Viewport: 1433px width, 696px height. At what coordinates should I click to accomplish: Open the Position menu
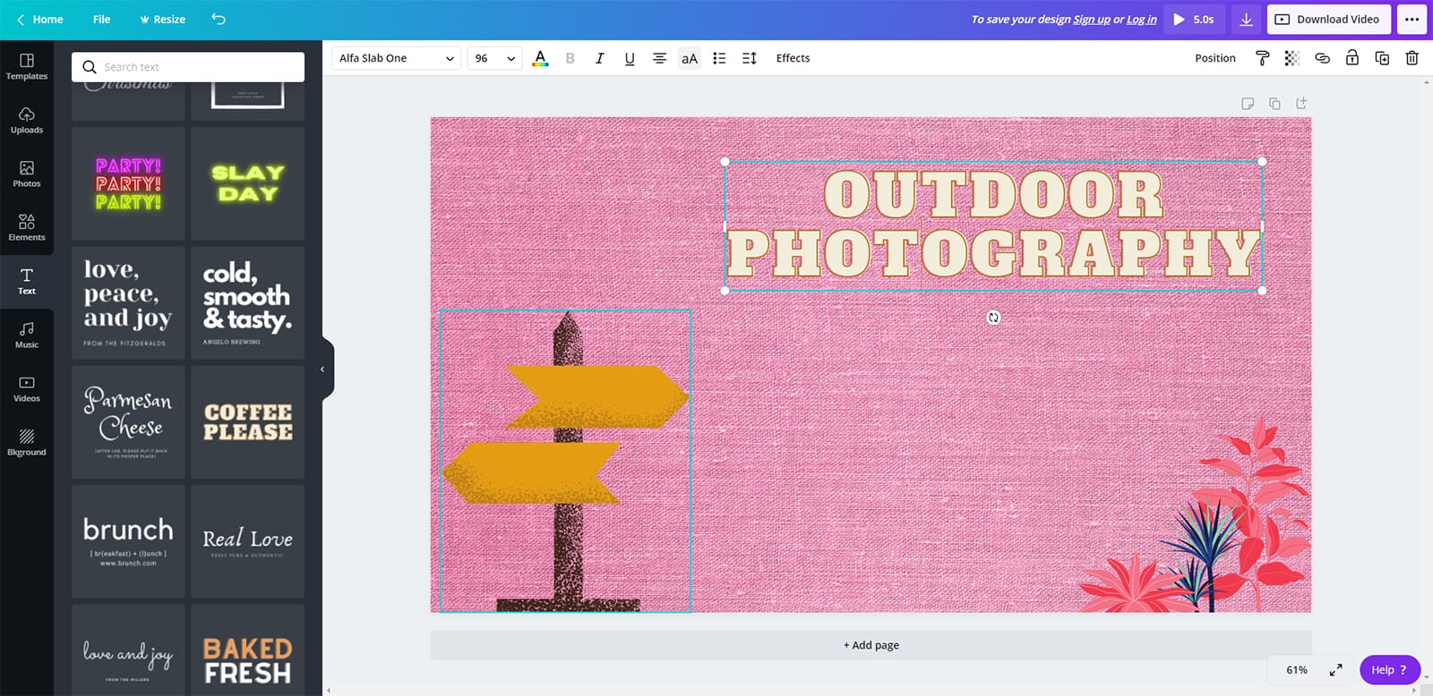click(x=1215, y=58)
